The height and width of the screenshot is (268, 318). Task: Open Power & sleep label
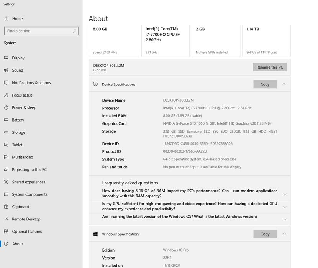[24, 107]
